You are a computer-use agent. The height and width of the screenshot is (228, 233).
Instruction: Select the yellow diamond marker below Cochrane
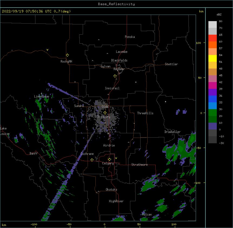92,160
